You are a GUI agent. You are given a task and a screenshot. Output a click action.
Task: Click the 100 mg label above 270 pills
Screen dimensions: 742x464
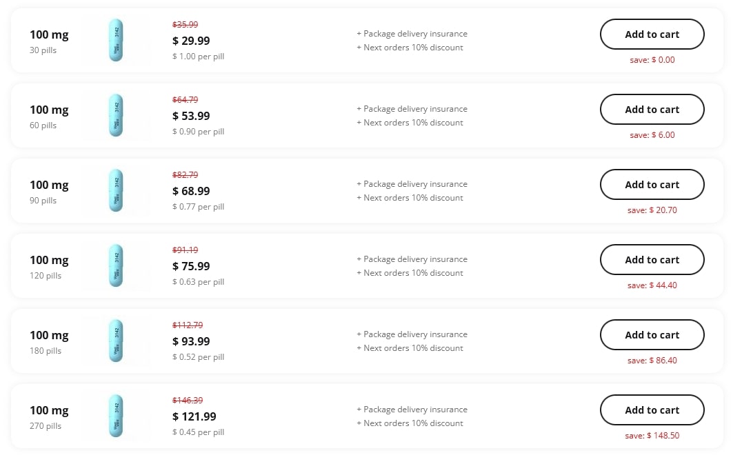[49, 410]
